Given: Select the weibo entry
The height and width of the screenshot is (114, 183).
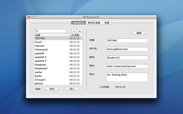Looking at the screenshot, I should point(58,72).
